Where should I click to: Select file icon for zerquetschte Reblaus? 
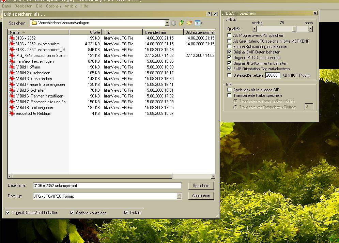point(12,113)
